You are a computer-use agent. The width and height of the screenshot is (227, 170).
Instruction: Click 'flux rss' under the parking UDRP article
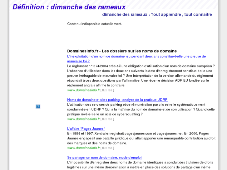(x=107, y=119)
